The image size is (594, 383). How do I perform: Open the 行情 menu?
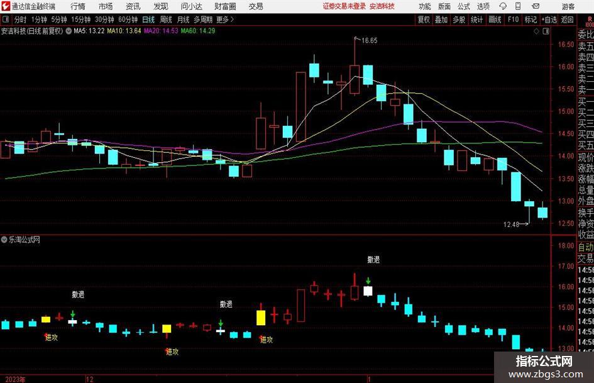pyautogui.click(x=78, y=6)
